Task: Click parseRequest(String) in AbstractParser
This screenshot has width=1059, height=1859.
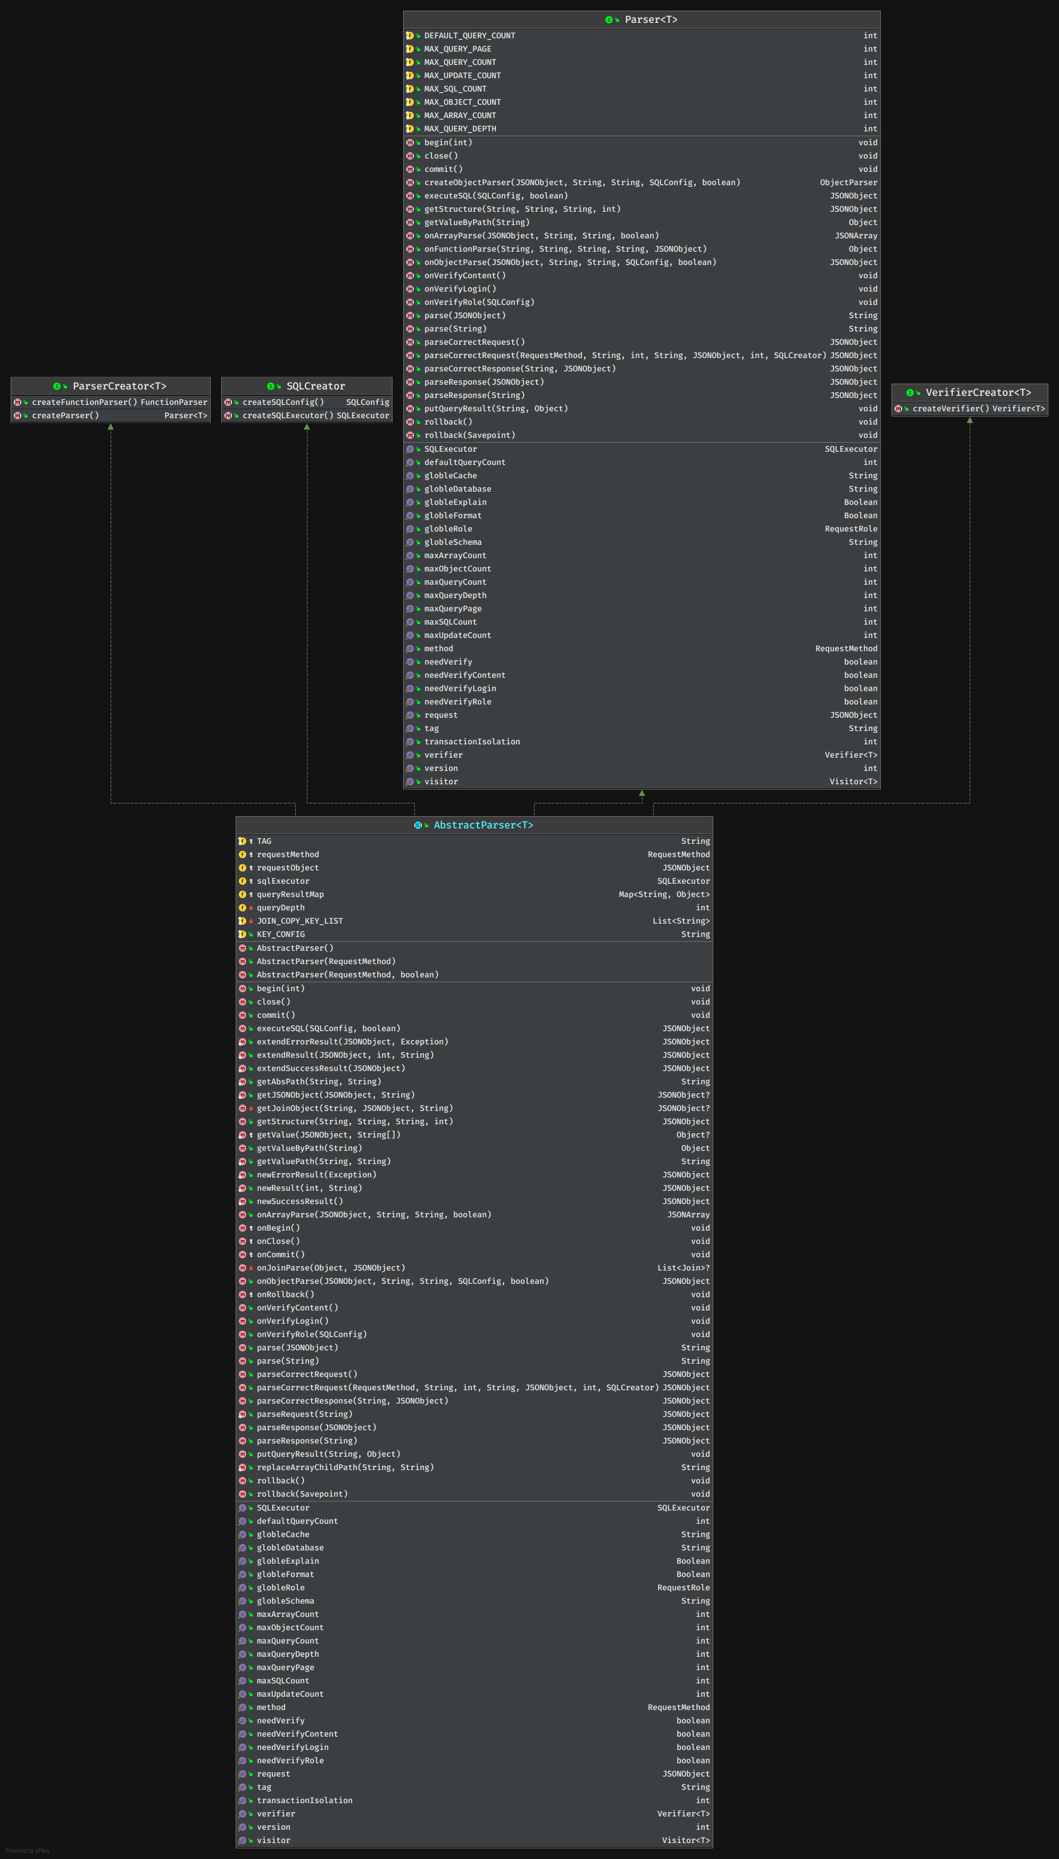Action: pos(474,1414)
